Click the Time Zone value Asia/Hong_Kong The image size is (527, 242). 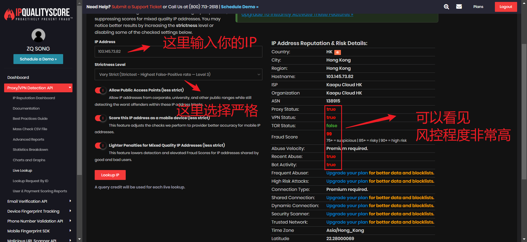[345, 230]
